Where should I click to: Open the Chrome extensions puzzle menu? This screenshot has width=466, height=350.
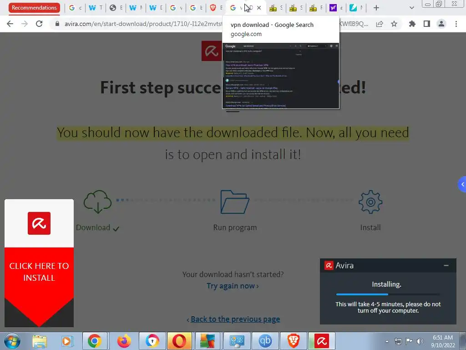412,24
